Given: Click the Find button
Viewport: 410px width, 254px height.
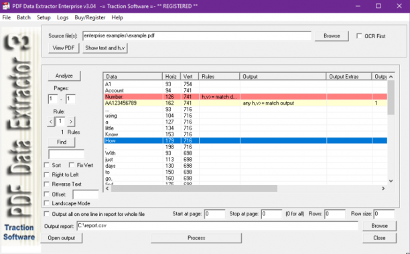Looking at the screenshot, I should (62, 142).
